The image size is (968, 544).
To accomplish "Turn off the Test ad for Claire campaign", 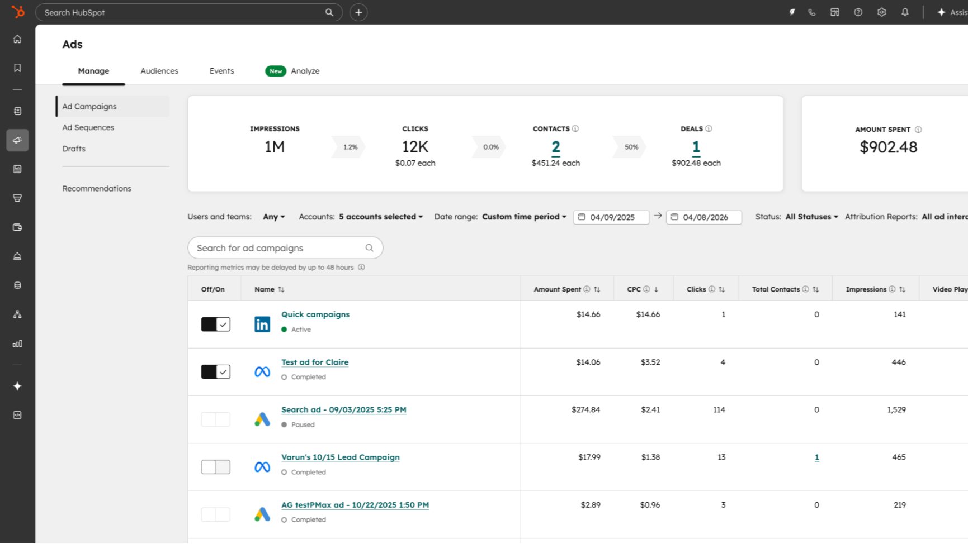I will 215,371.
